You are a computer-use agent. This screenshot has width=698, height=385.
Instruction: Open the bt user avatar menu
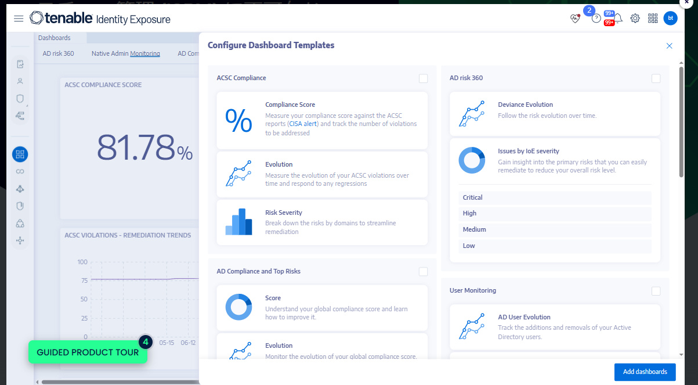click(x=670, y=19)
